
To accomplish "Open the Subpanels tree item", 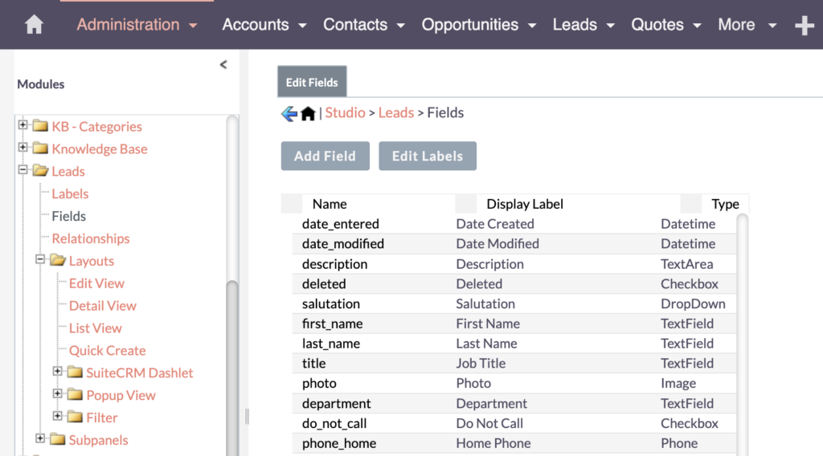I will [x=98, y=440].
